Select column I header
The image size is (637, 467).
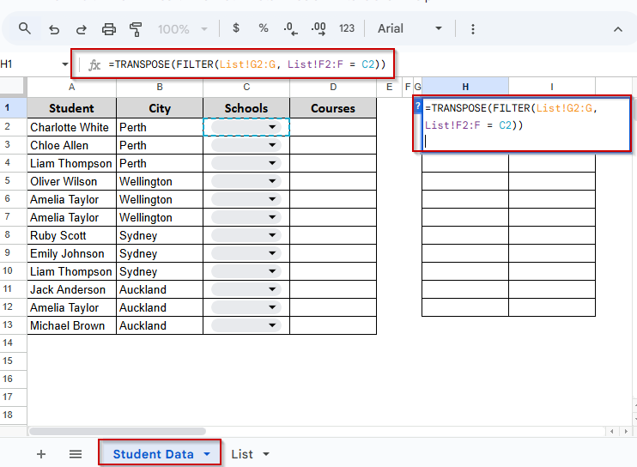click(552, 87)
